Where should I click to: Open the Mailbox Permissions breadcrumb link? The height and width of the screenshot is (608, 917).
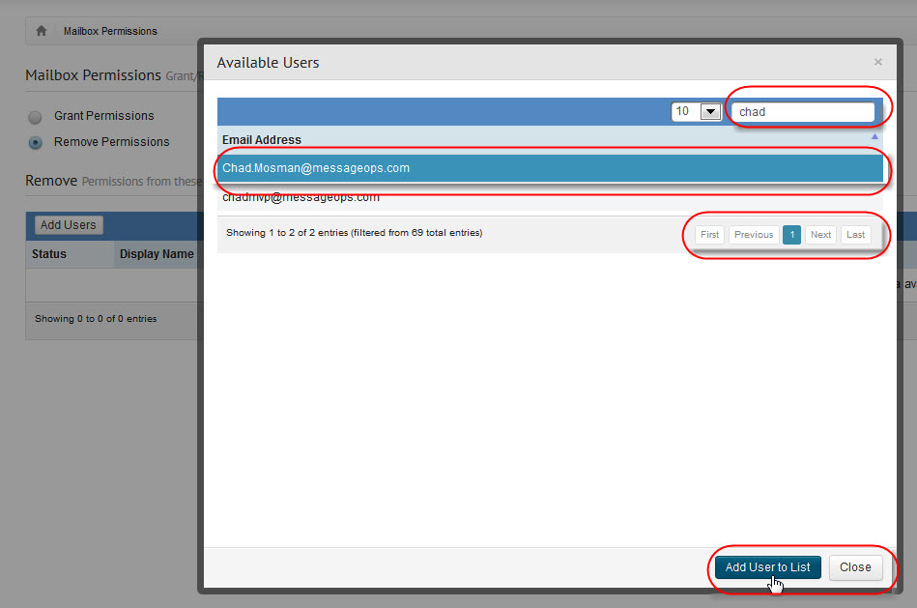point(110,31)
